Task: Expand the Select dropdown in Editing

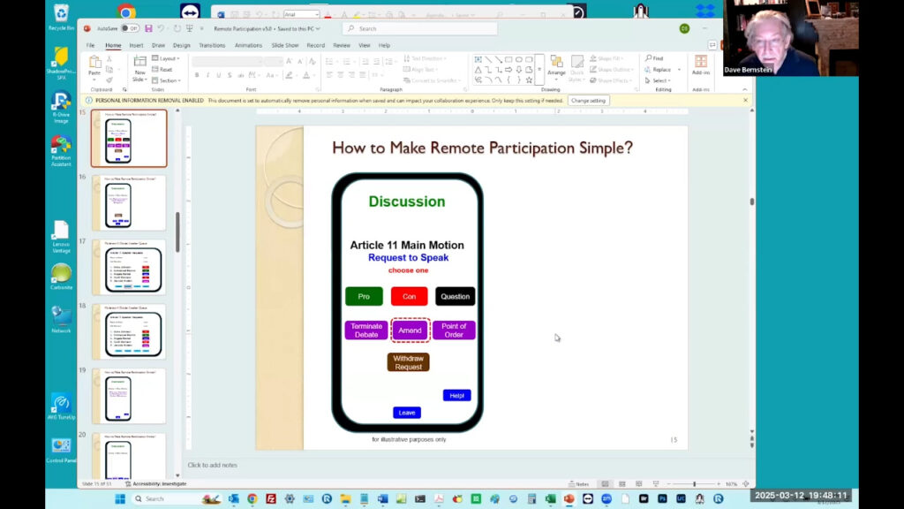Action: click(x=659, y=80)
